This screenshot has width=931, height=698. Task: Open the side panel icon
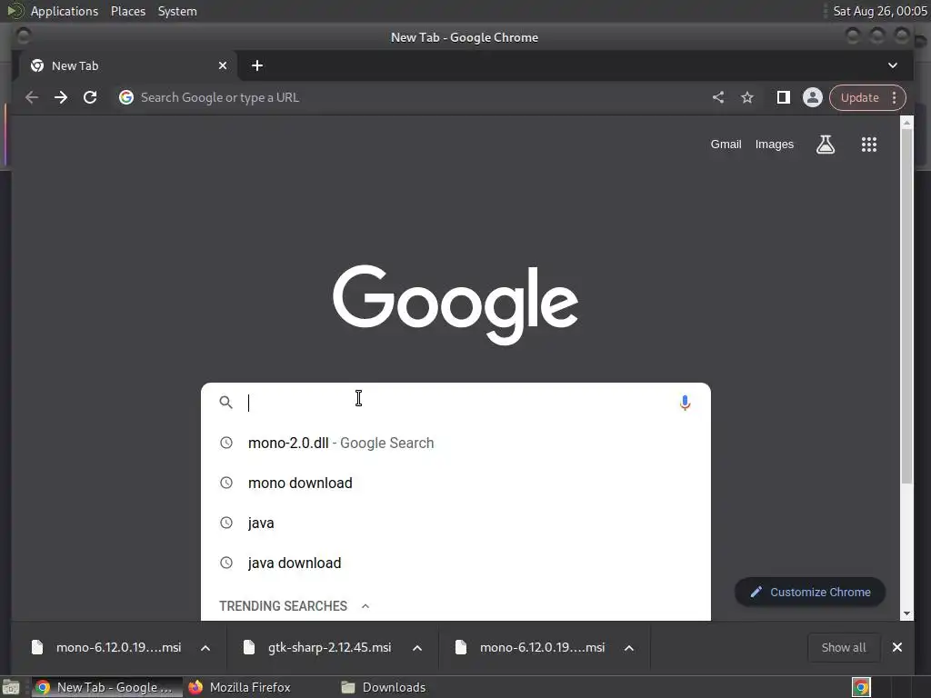pyautogui.click(x=783, y=97)
